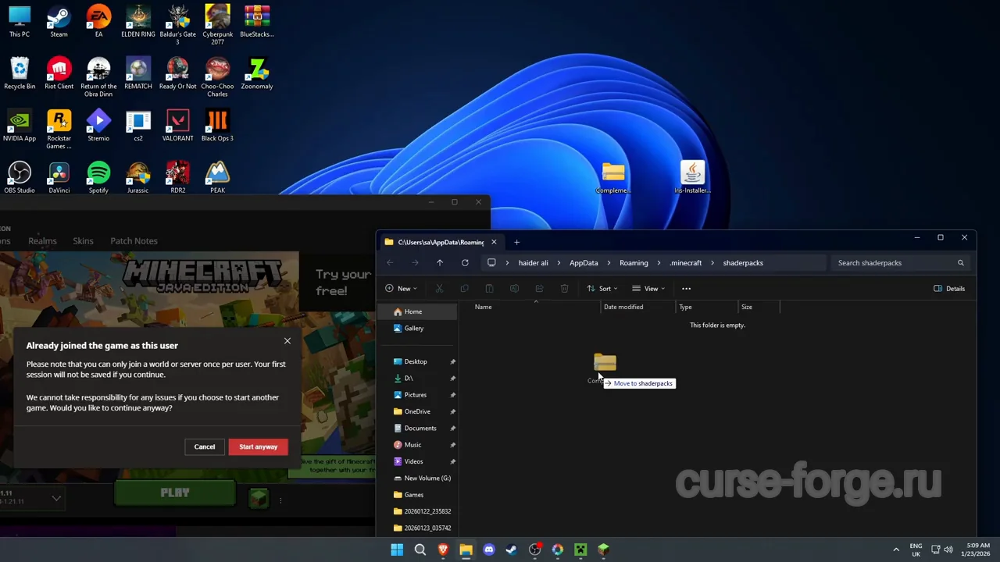
Task: Open the taskbar Search icon
Action: [420, 550]
